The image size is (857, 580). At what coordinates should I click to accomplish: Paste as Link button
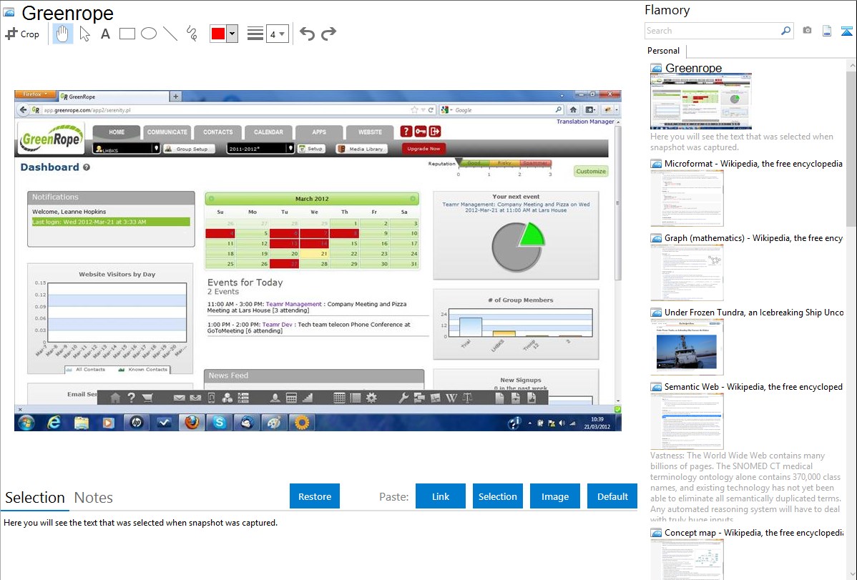441,496
